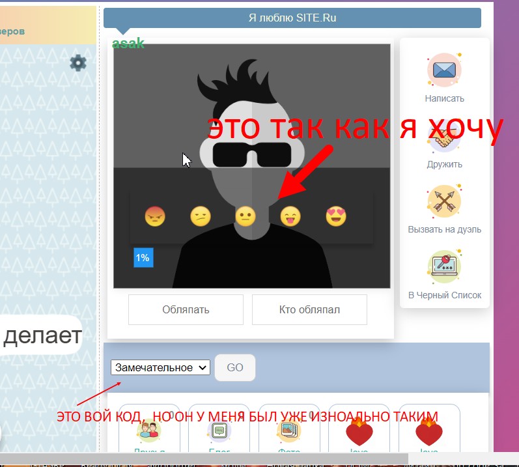
Task: Open the Блог icon tile
Action: [x=219, y=431]
